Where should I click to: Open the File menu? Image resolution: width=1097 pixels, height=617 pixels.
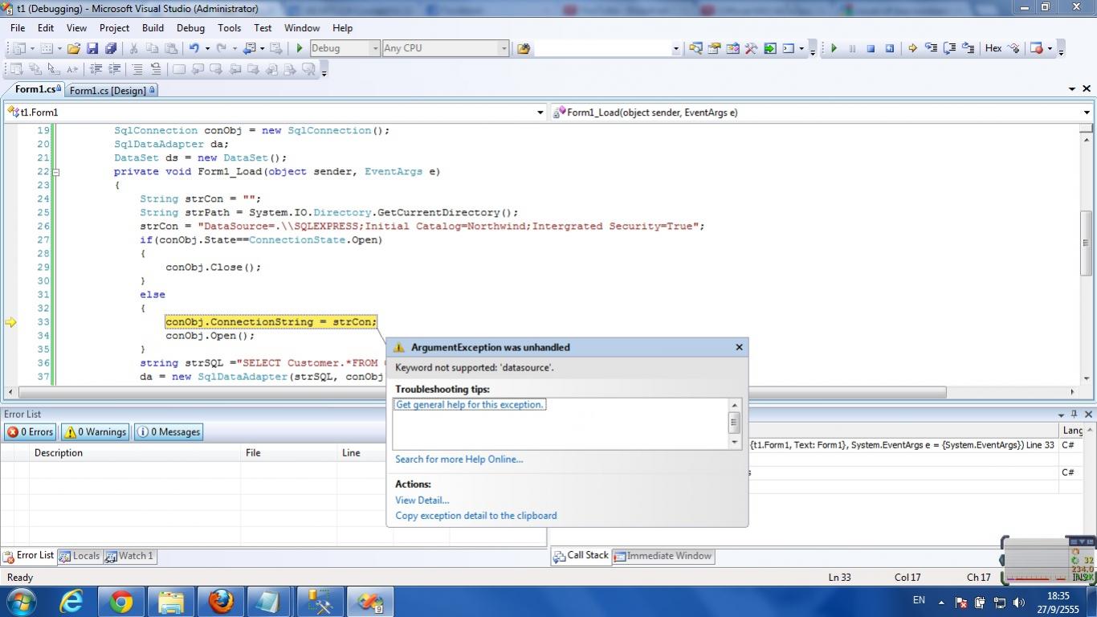pos(18,27)
